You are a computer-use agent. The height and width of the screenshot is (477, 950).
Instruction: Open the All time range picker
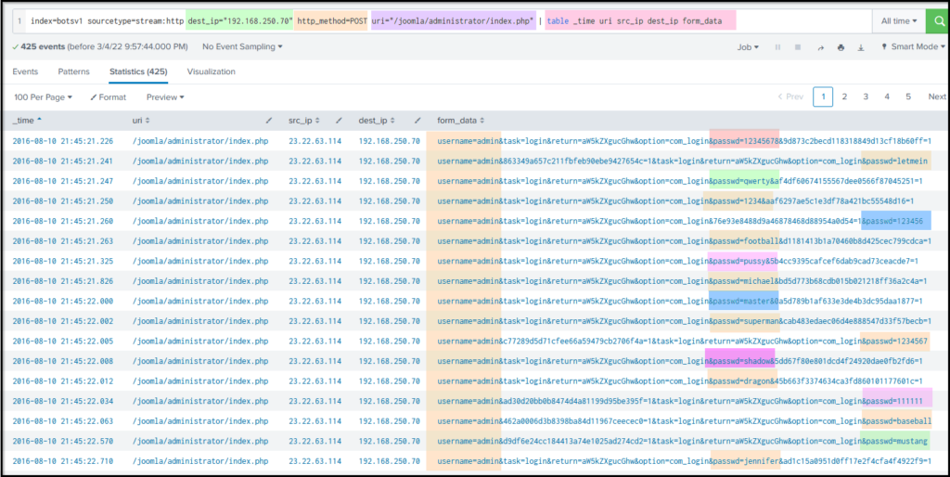tap(899, 21)
